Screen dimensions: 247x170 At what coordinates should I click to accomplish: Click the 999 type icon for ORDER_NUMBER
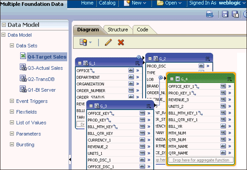(131, 90)
